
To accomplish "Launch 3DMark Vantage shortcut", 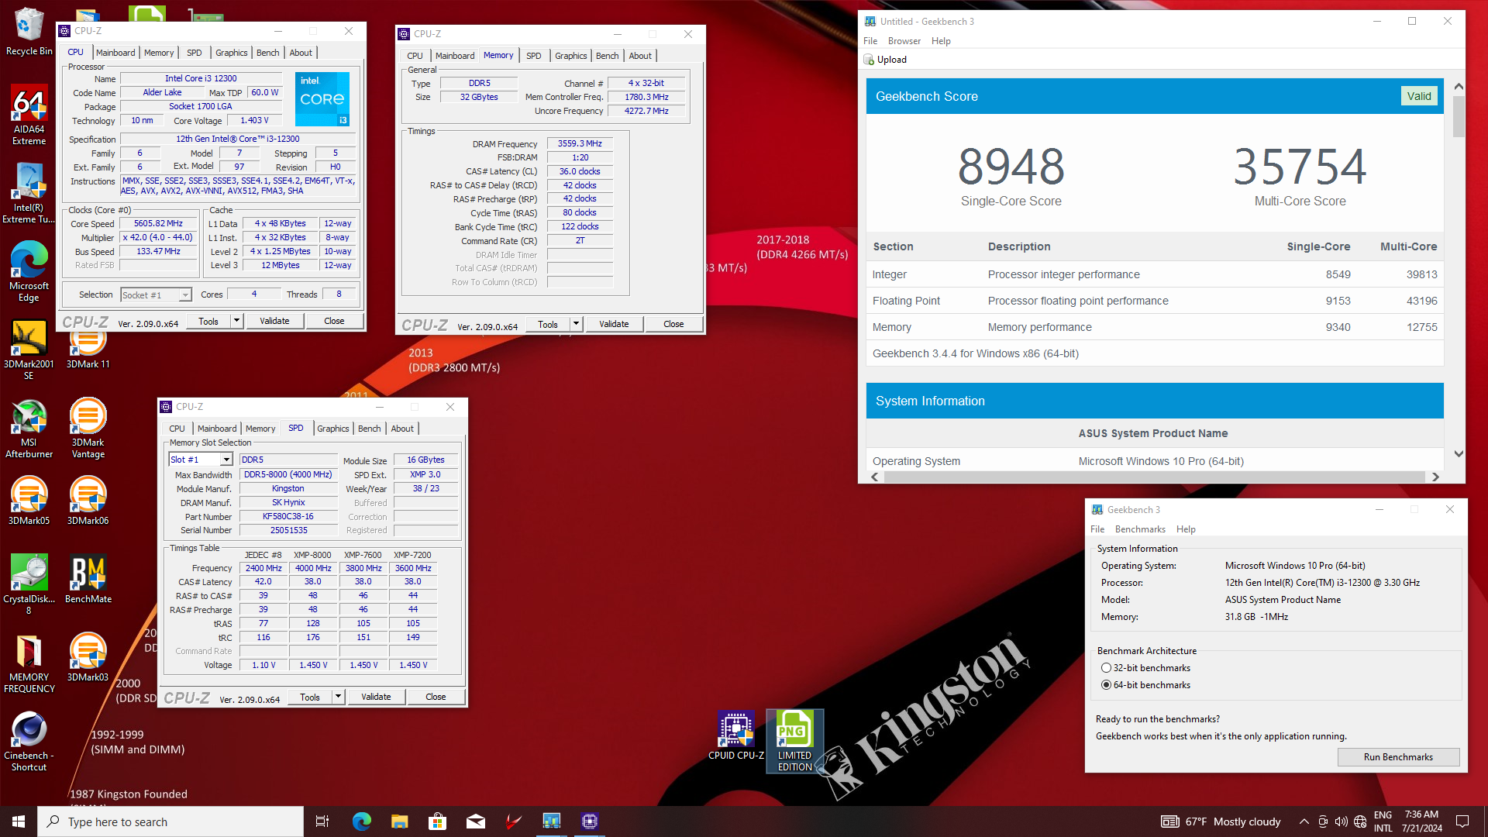I will 88,429.
